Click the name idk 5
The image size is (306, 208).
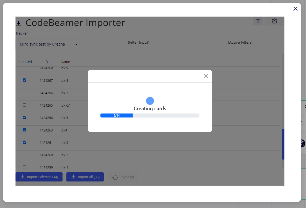(64, 118)
